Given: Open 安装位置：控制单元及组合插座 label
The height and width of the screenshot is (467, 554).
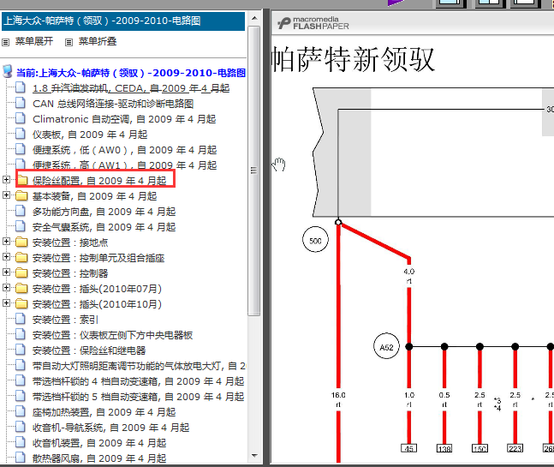Looking at the screenshot, I should pos(98,258).
